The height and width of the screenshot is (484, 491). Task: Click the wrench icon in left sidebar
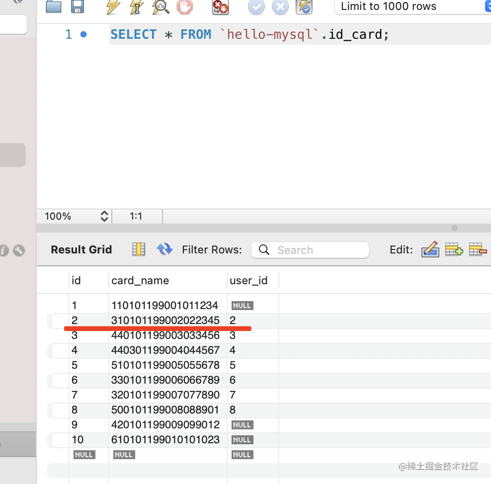(x=19, y=250)
